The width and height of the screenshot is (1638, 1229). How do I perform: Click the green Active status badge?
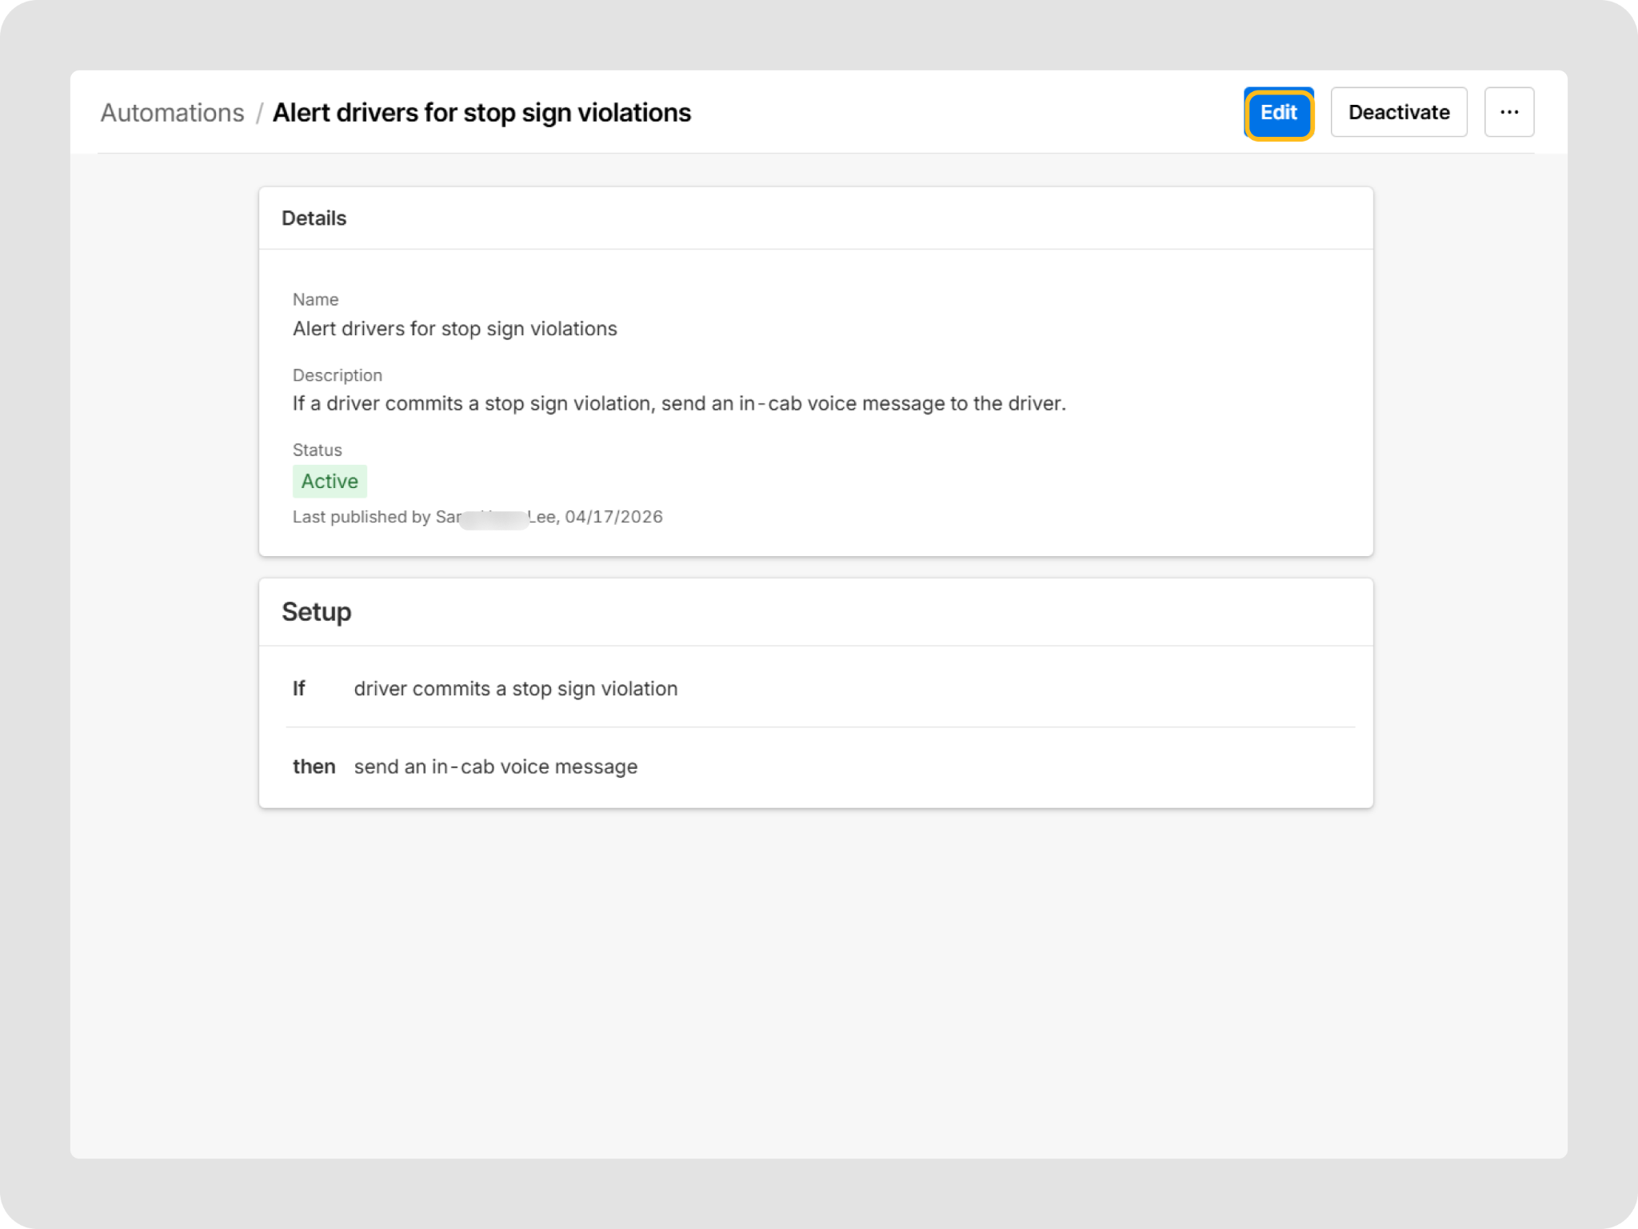(330, 481)
